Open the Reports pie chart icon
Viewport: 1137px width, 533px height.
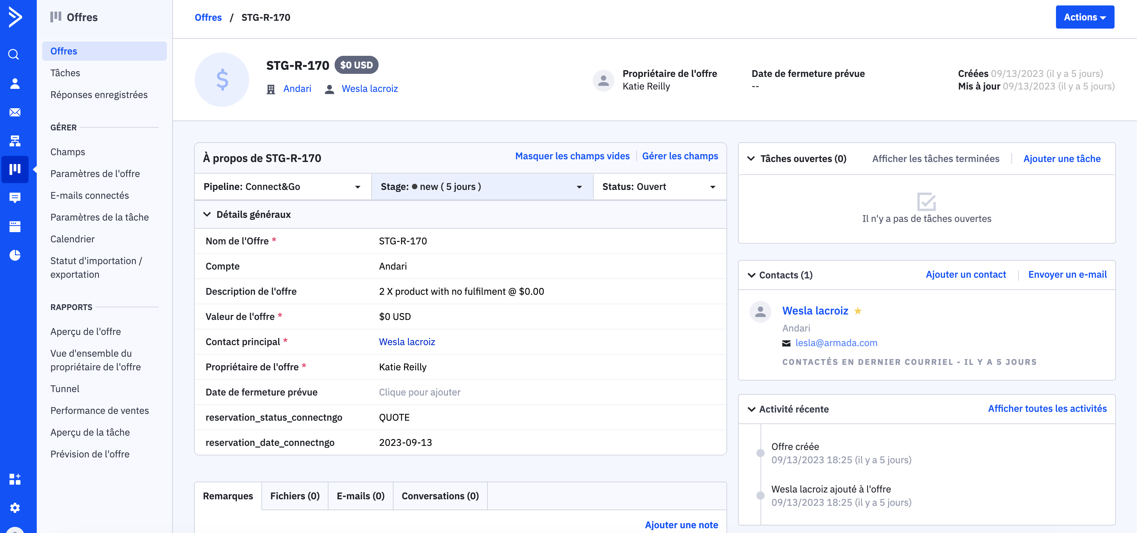pos(15,255)
